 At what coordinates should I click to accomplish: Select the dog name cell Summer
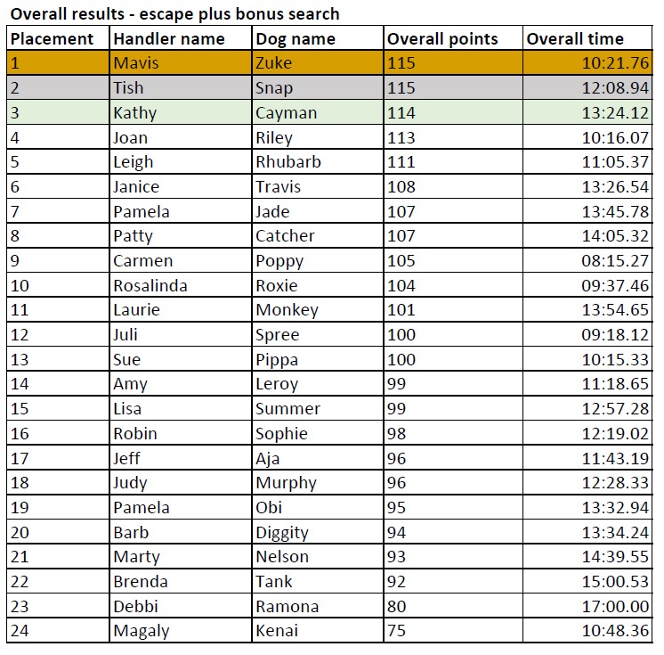(318, 409)
